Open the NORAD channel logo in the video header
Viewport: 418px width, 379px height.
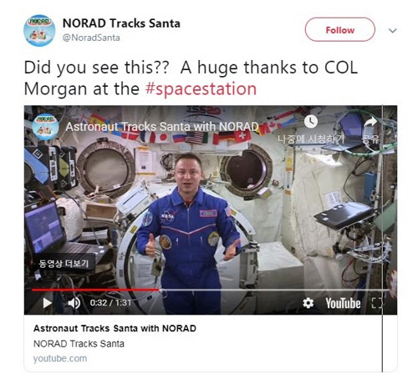point(45,127)
